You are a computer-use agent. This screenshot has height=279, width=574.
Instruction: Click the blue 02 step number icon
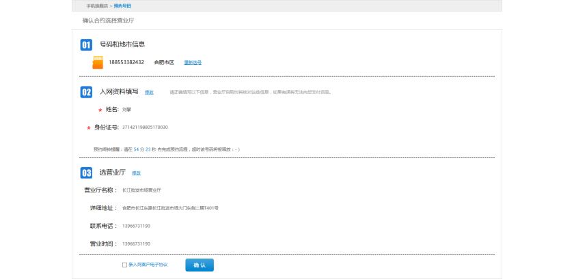click(x=86, y=92)
